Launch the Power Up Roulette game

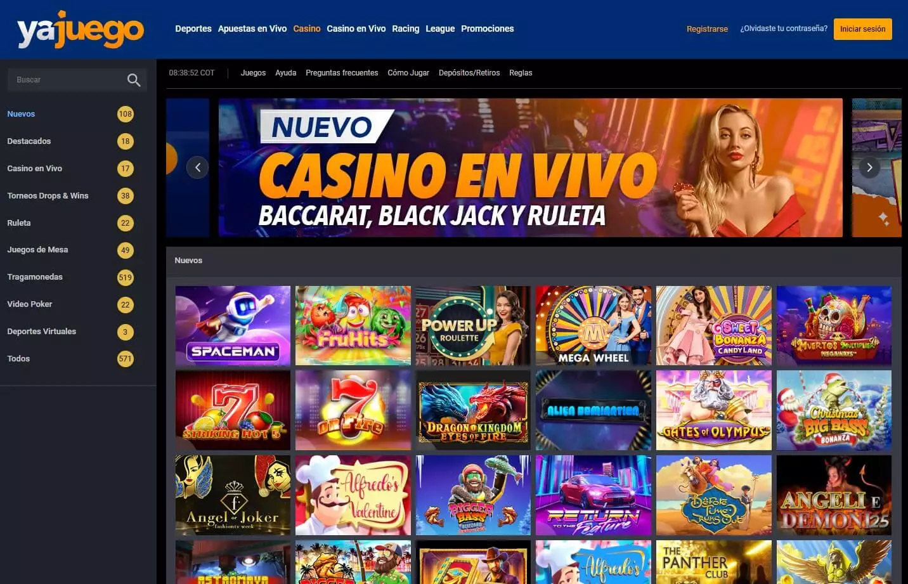tap(473, 325)
